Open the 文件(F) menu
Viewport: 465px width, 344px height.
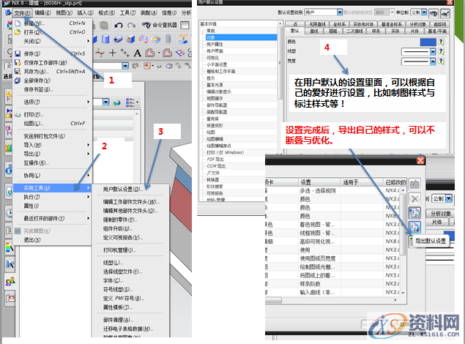[x=23, y=12]
